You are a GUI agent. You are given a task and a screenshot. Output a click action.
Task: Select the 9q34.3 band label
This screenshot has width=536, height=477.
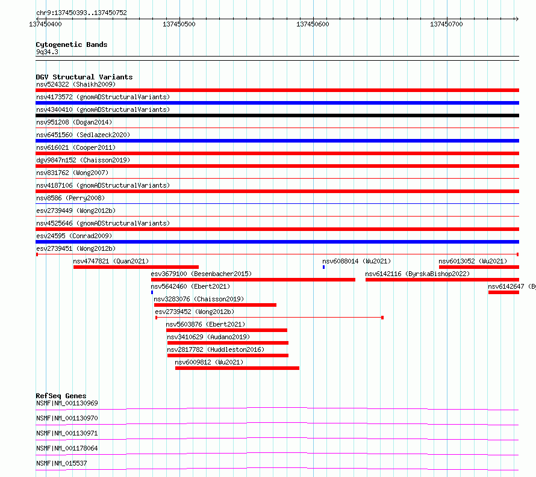point(47,52)
